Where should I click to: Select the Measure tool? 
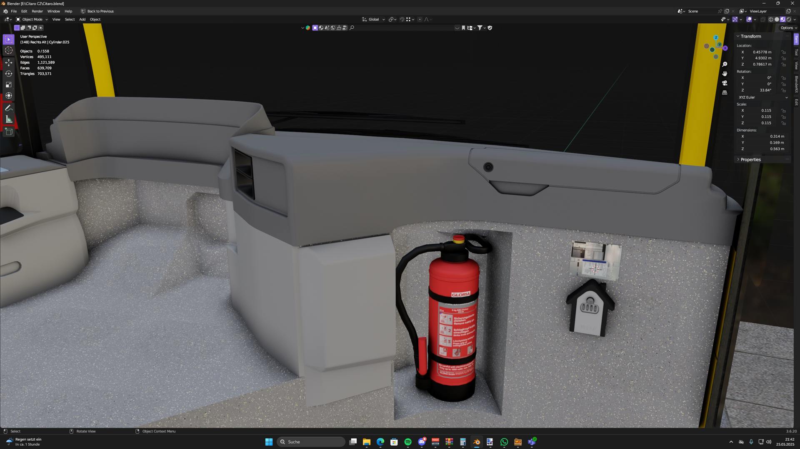coord(9,119)
